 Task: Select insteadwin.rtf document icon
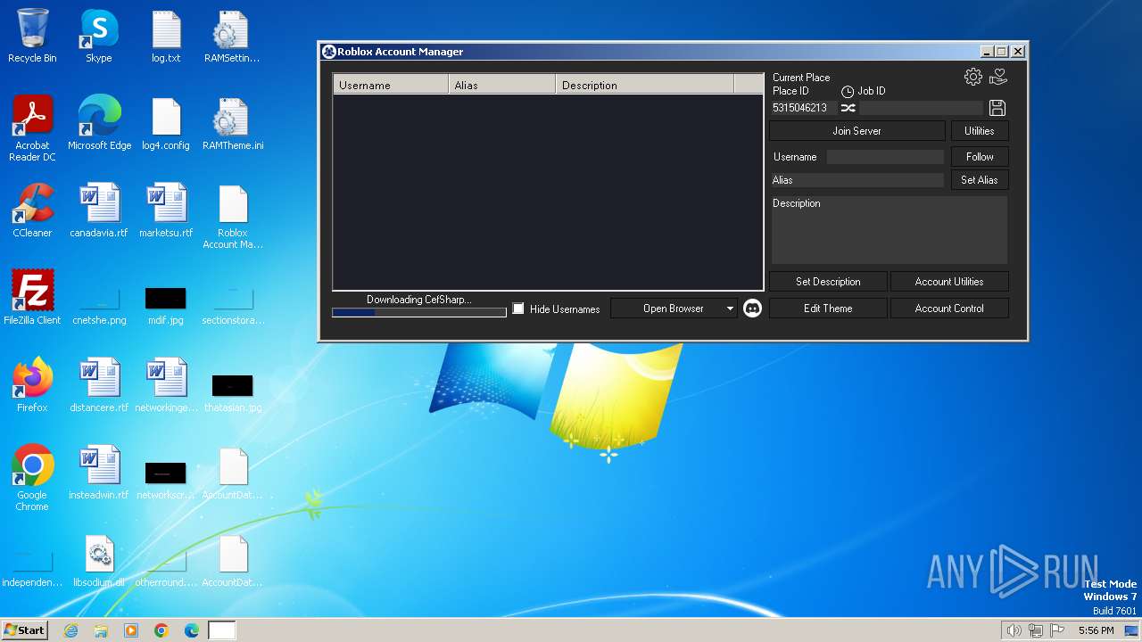tap(99, 473)
